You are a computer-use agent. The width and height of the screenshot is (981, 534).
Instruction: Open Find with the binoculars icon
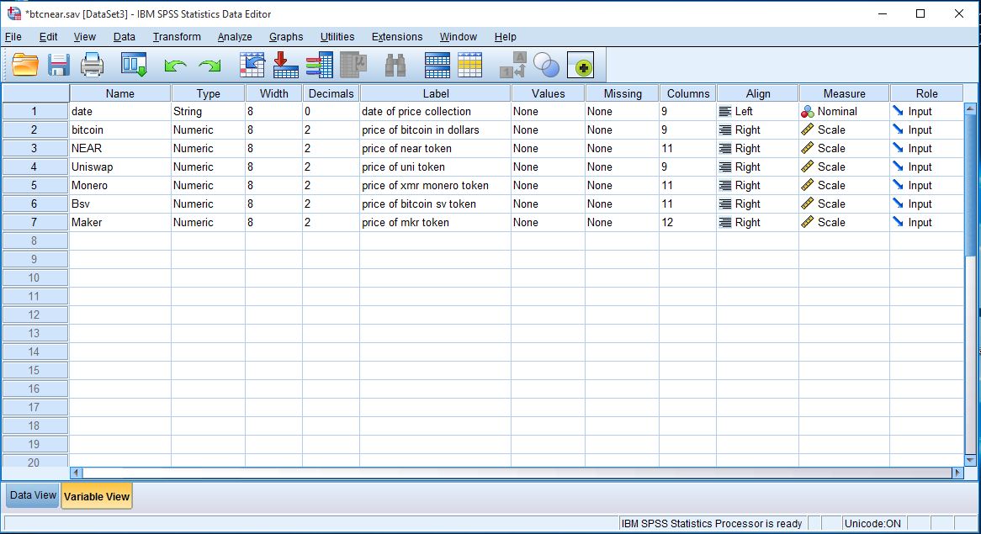(x=395, y=65)
